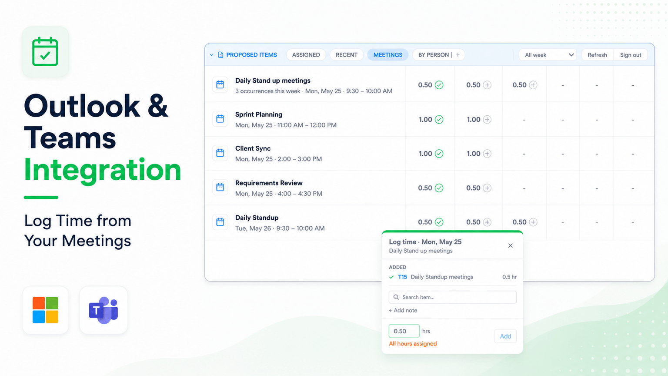This screenshot has height=376, width=668.
Task: Close the Log time popup
Action: pyautogui.click(x=511, y=245)
